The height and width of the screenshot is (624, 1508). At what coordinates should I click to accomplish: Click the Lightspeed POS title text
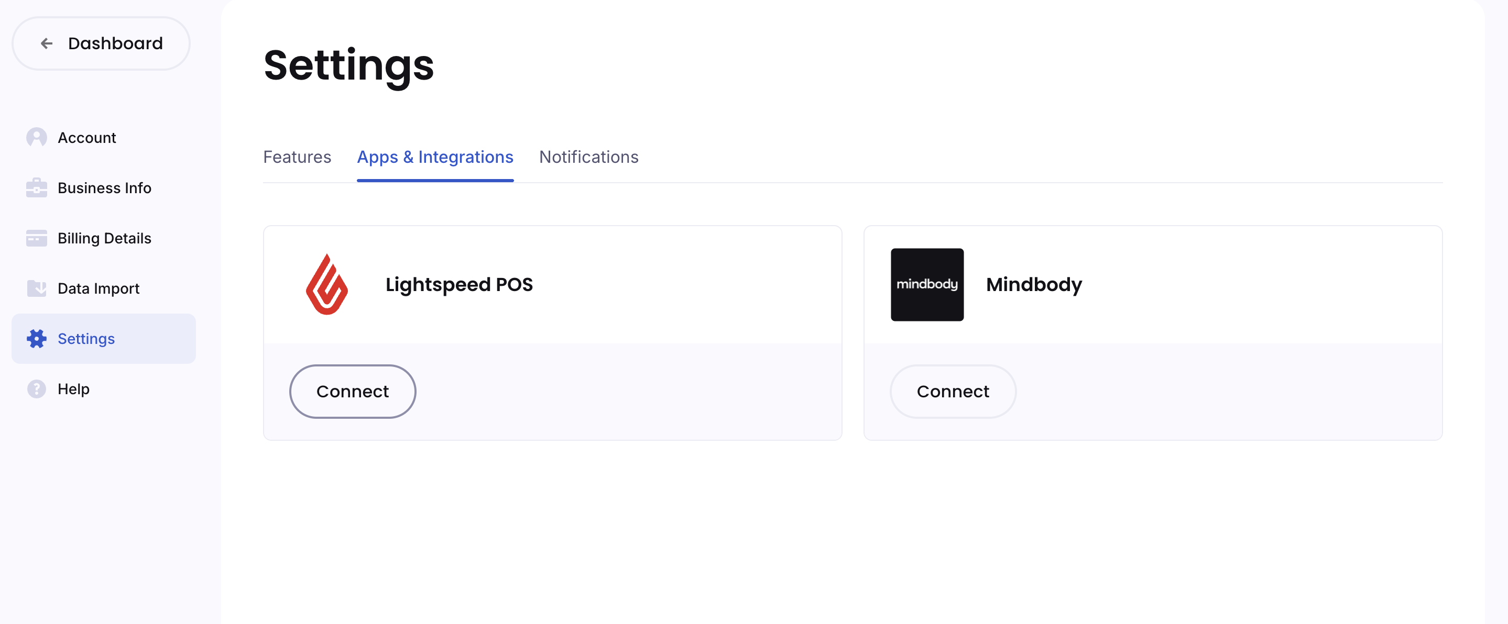459,284
